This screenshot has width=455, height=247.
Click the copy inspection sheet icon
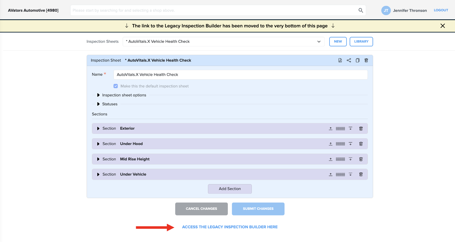click(357, 60)
